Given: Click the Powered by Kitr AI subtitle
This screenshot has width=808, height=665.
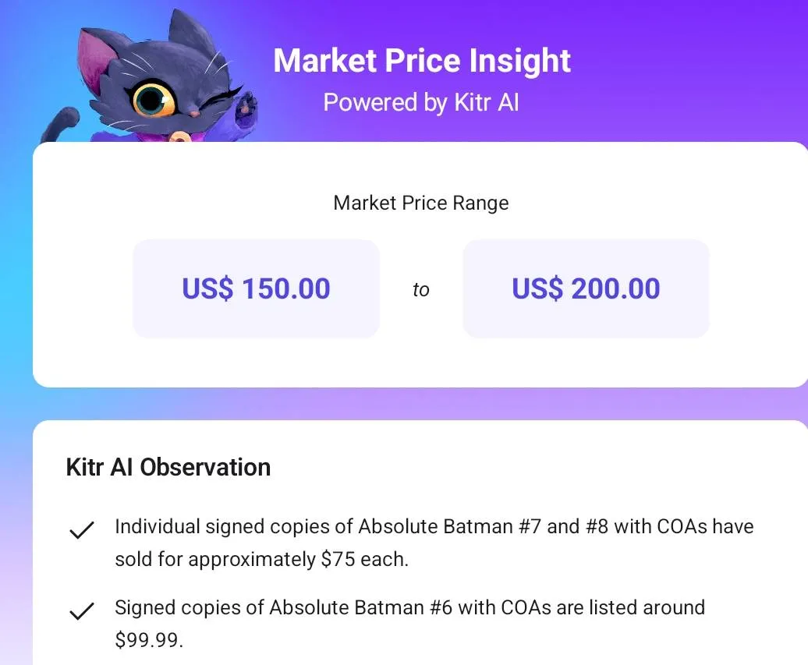Looking at the screenshot, I should coord(421,102).
